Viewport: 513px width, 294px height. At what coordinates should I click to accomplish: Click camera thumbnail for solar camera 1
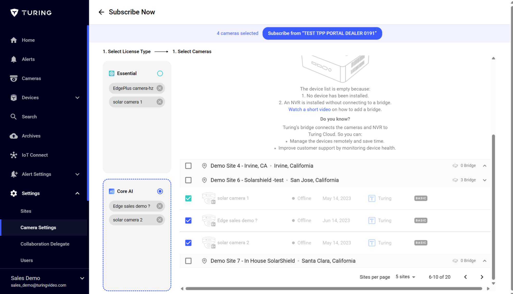(x=209, y=198)
